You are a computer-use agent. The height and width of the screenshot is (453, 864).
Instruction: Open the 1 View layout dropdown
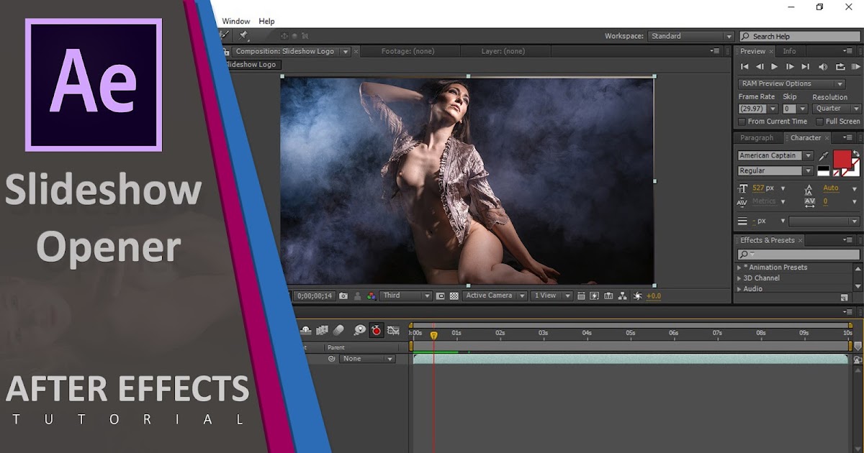[552, 296]
